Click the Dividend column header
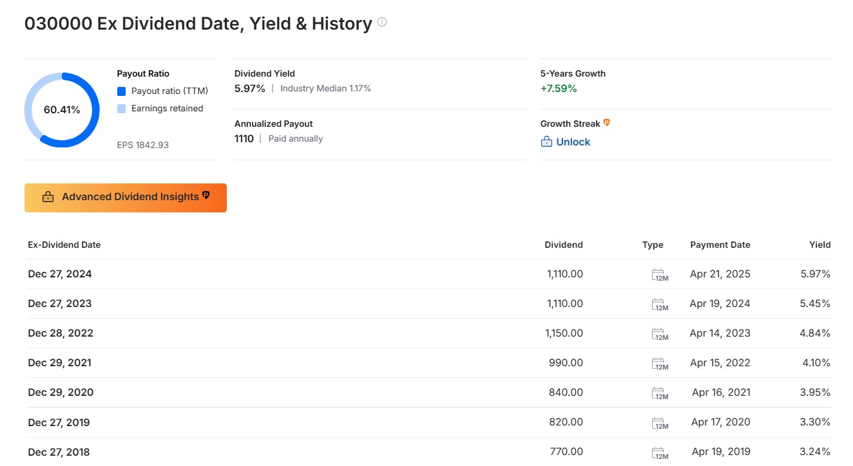853x466 pixels. coord(563,245)
